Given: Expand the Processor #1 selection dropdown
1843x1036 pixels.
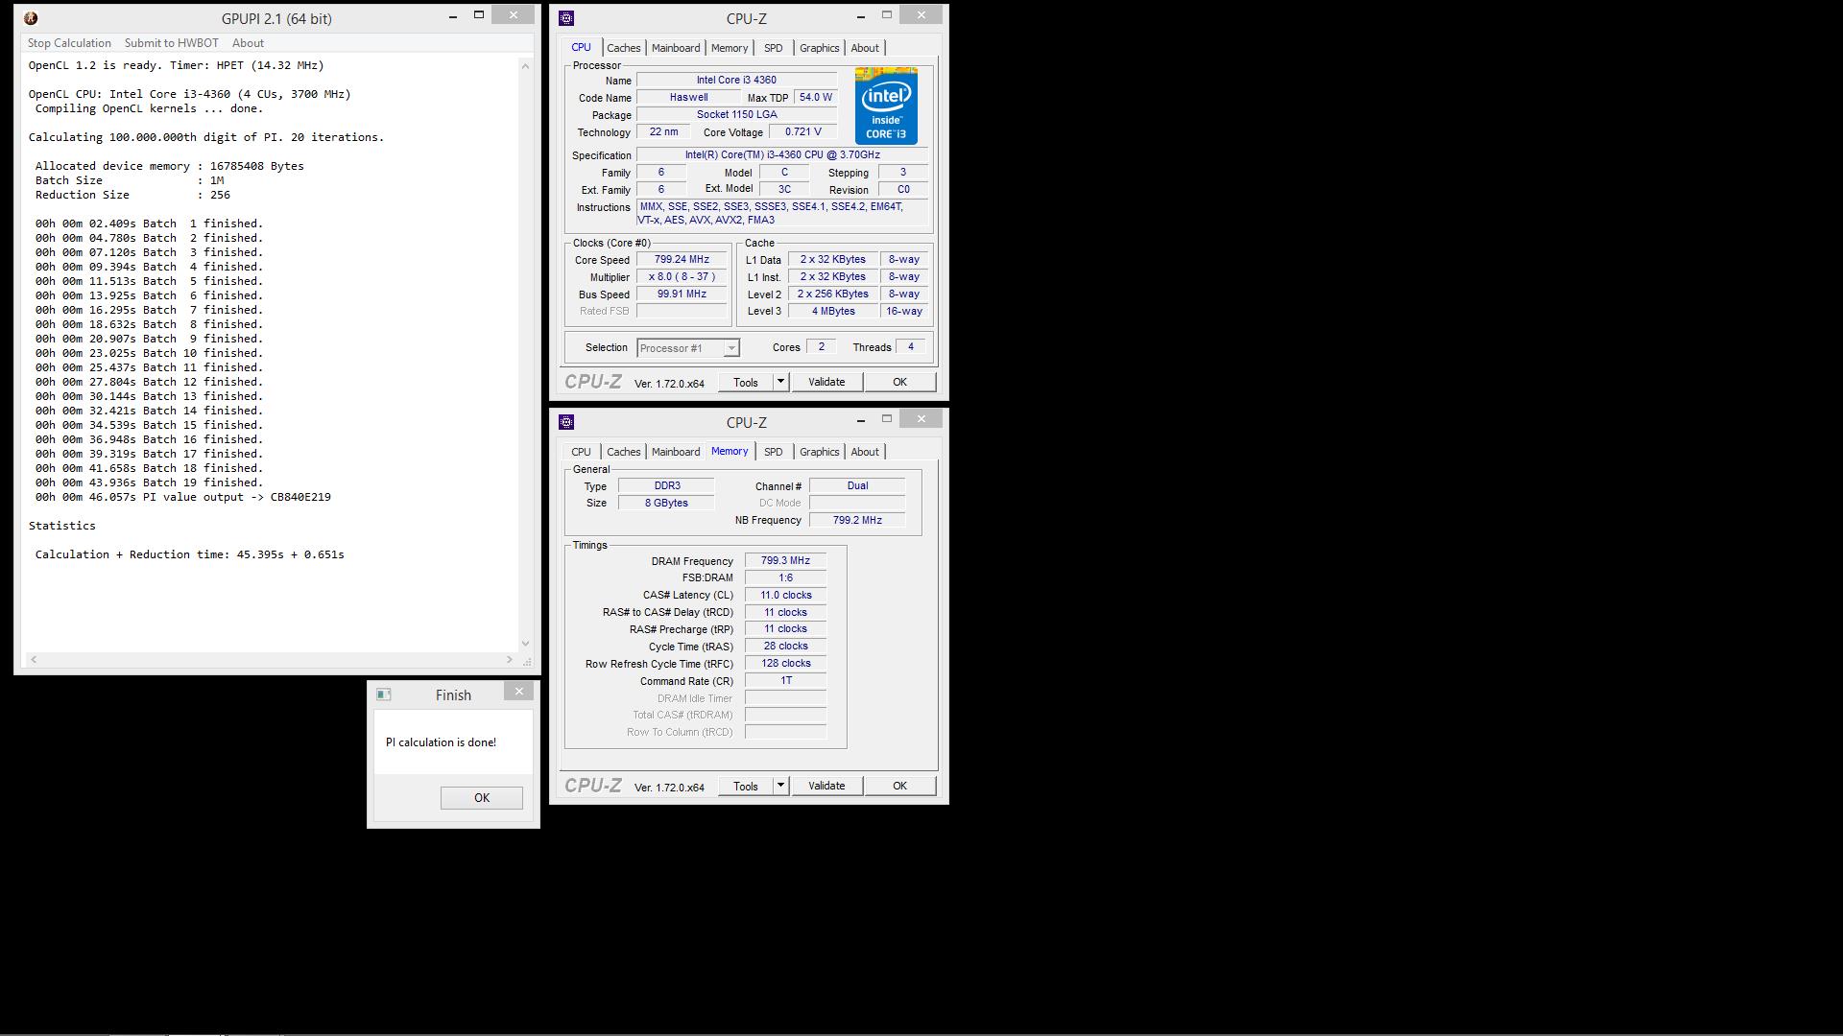Looking at the screenshot, I should (731, 348).
